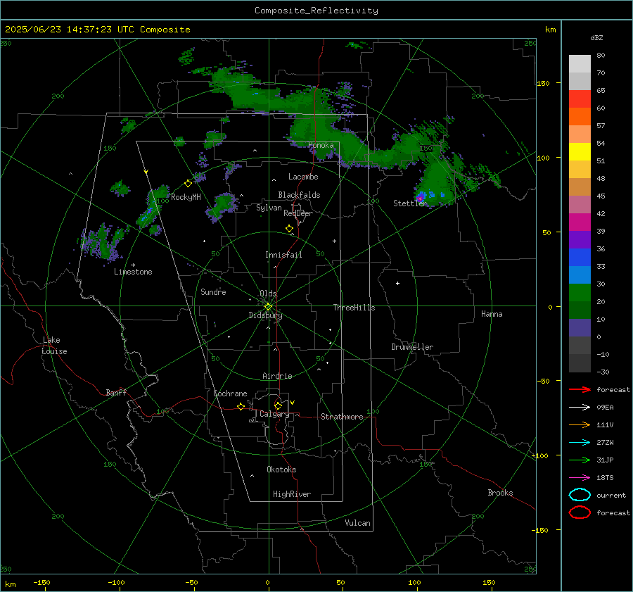
Task: Click the Didsbury city label
Action: [x=265, y=315]
